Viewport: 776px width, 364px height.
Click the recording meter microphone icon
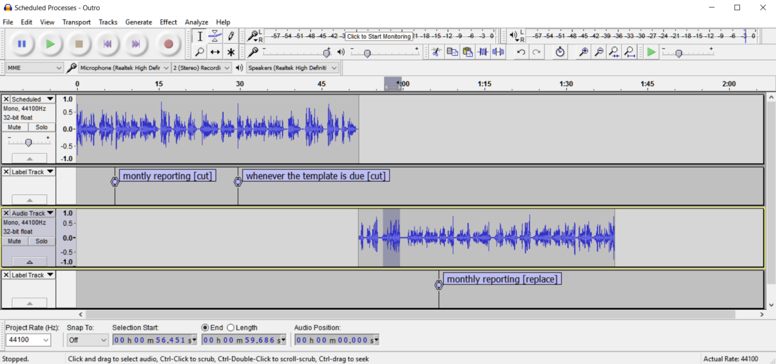[x=253, y=36]
